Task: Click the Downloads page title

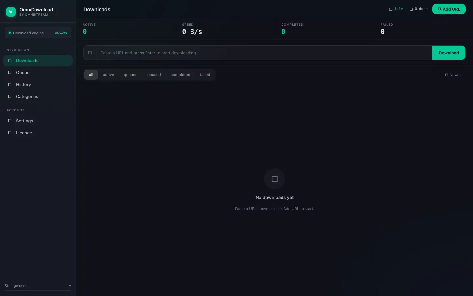Action: point(97,9)
